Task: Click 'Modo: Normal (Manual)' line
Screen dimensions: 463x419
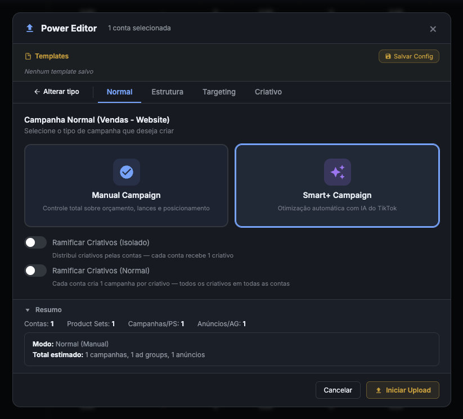Action: (x=70, y=344)
